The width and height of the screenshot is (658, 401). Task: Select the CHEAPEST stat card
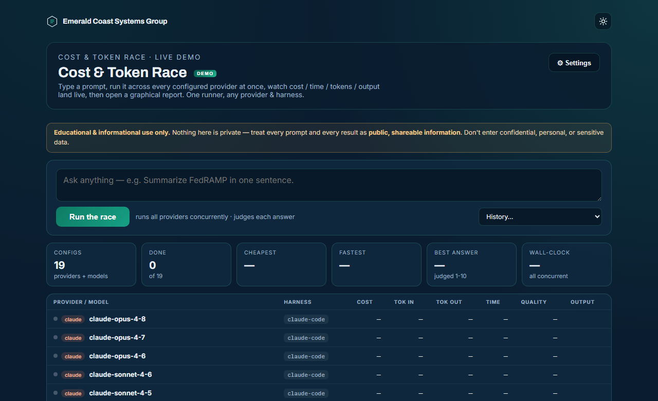[x=282, y=264]
